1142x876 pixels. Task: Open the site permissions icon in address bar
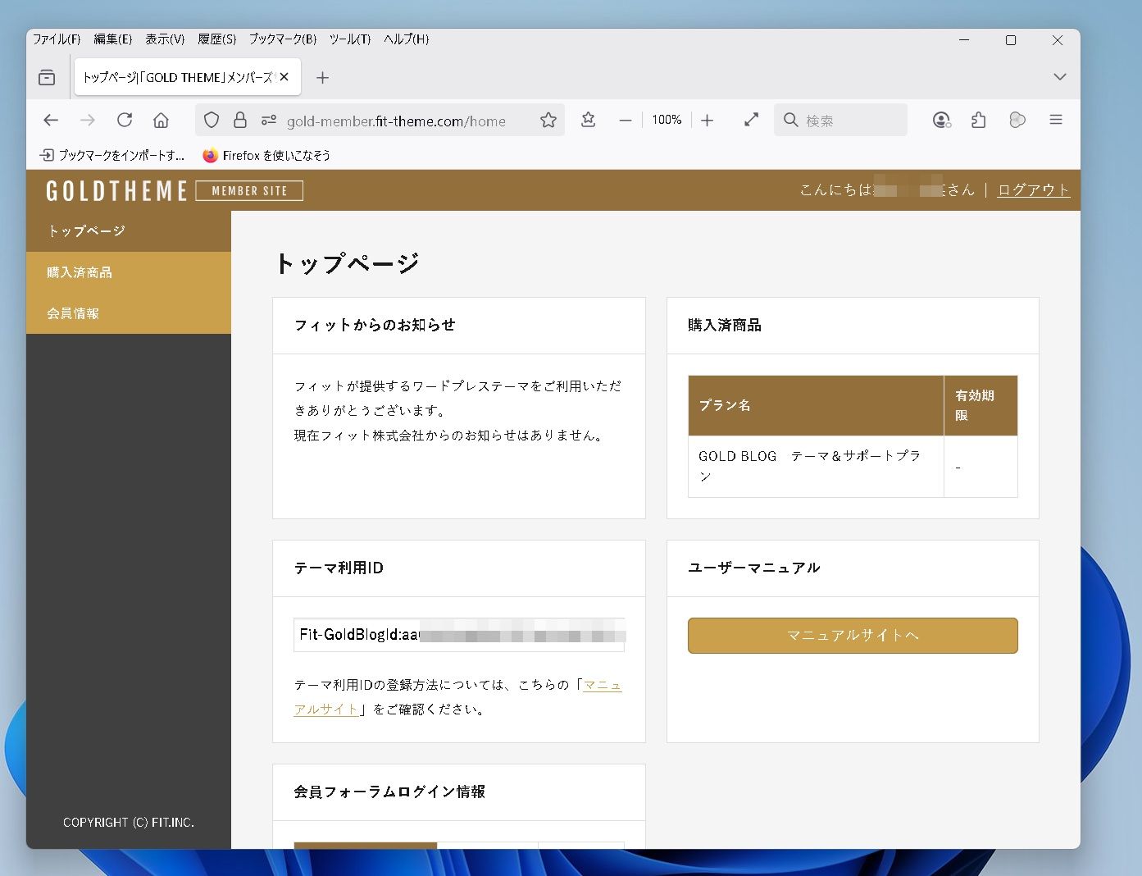tap(269, 121)
